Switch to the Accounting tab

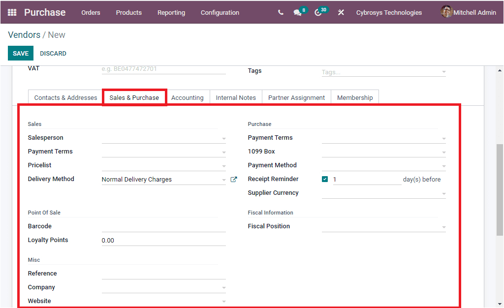[x=188, y=97]
